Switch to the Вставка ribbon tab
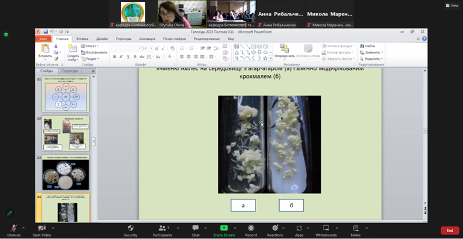 (x=82, y=39)
